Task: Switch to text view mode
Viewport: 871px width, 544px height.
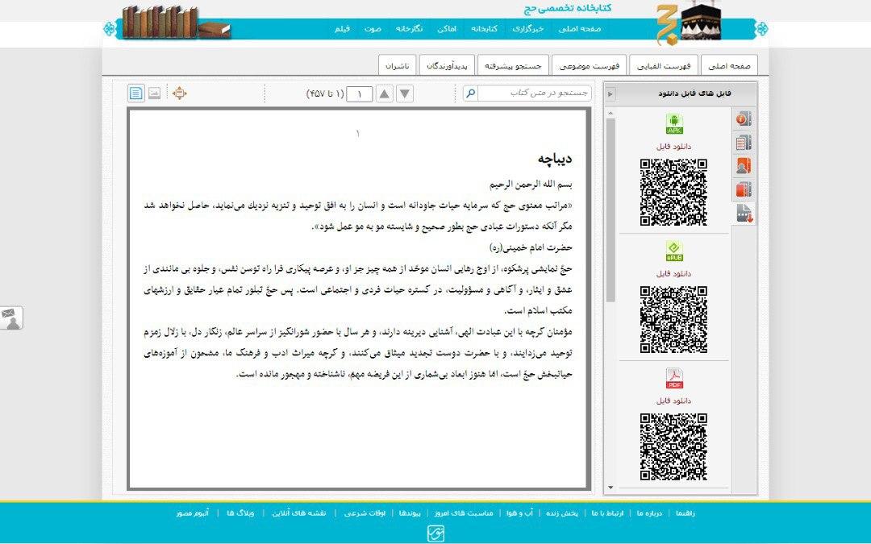Action: [136, 93]
